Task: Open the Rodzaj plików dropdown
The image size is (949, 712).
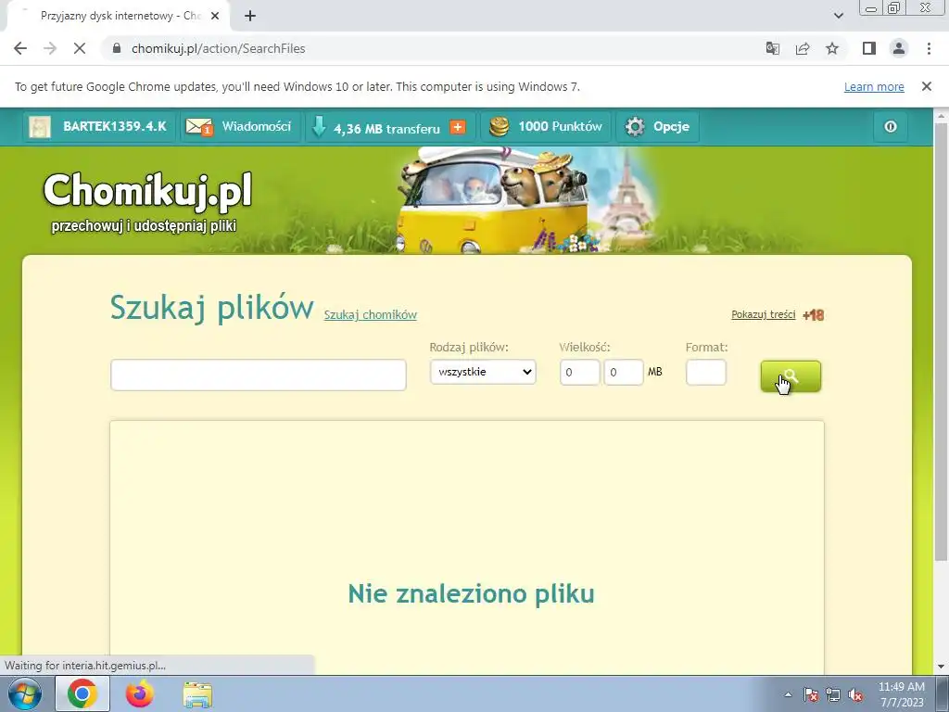Action: (483, 372)
